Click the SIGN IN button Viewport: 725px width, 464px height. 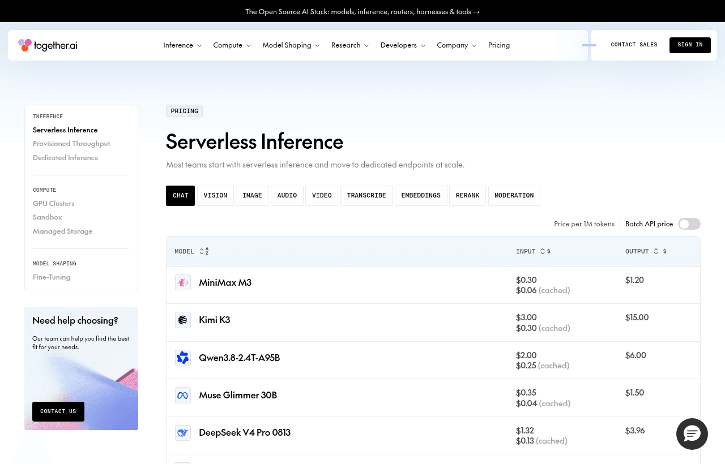[690, 45]
